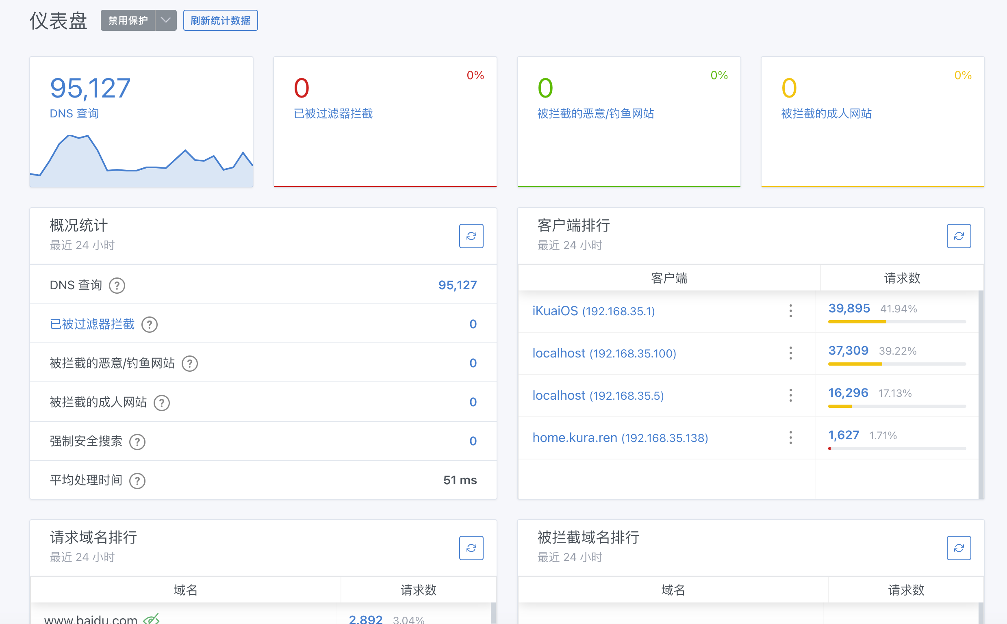Open the 已被过滤器拦截 link in statistics
The width and height of the screenshot is (1007, 624).
click(92, 324)
